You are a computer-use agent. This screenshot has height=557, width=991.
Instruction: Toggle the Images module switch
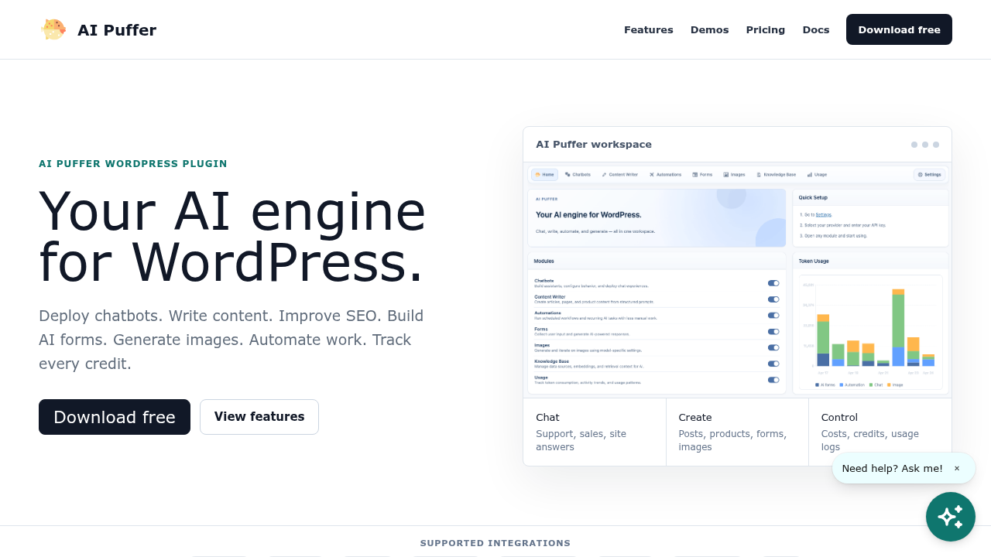pos(773,347)
